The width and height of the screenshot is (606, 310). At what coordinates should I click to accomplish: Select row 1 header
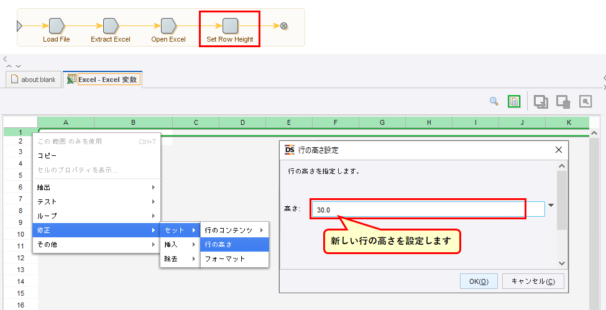coord(21,132)
